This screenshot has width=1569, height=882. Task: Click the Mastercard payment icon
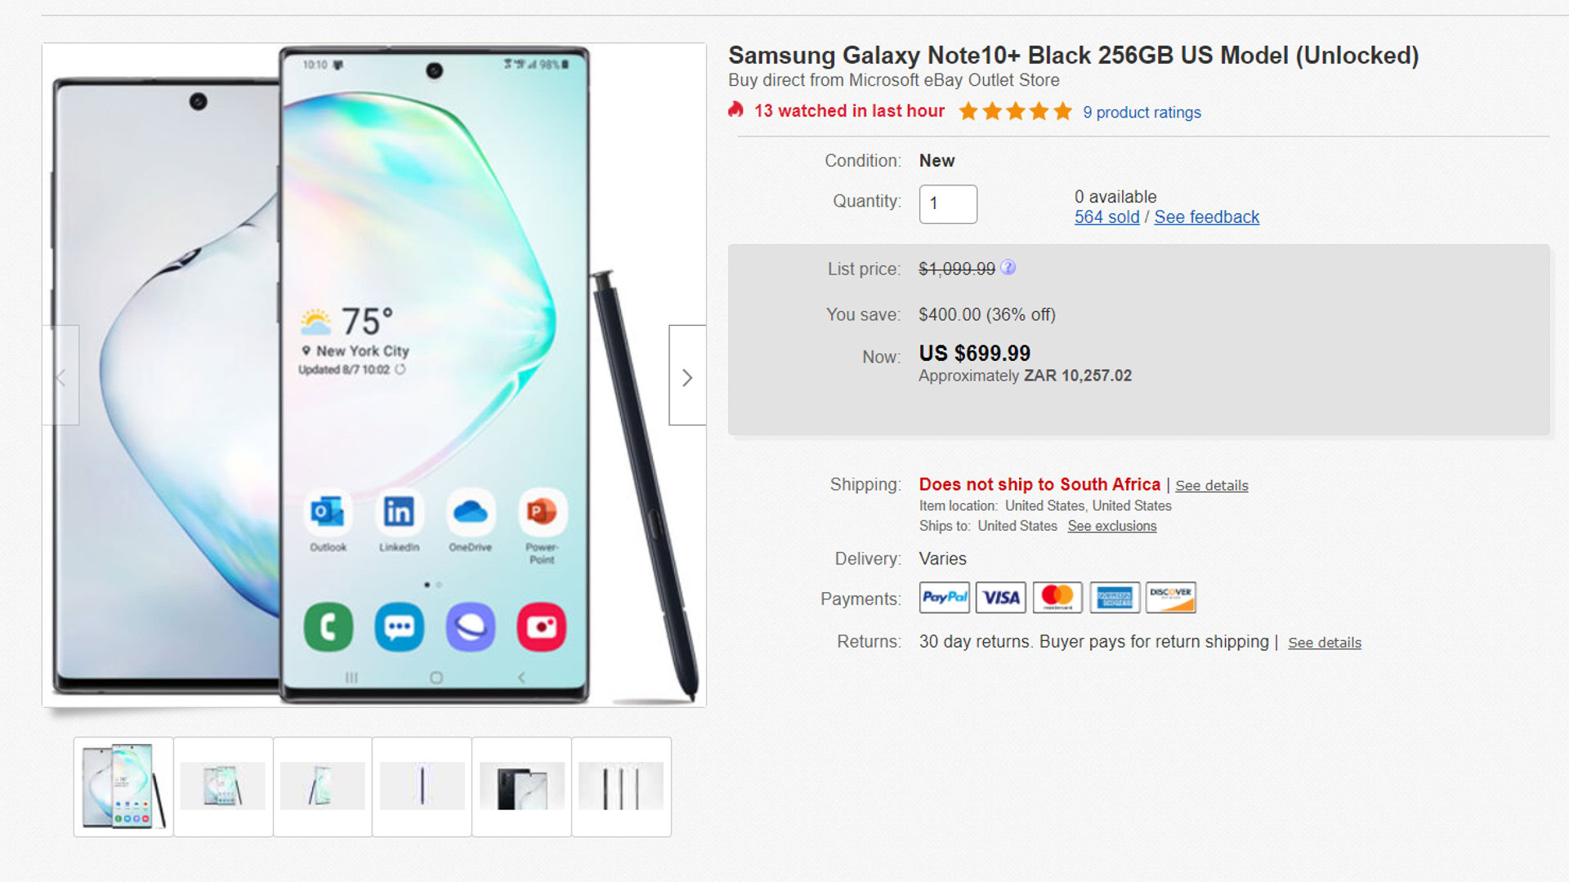pyautogui.click(x=1057, y=598)
